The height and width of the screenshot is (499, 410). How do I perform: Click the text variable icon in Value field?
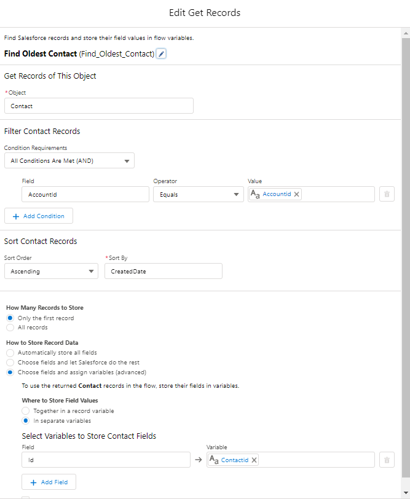pos(256,194)
